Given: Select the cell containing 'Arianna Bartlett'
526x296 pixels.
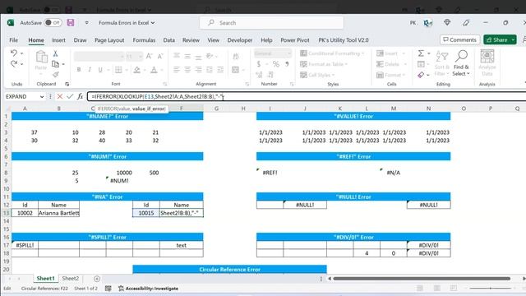Looking at the screenshot, I should [58, 213].
